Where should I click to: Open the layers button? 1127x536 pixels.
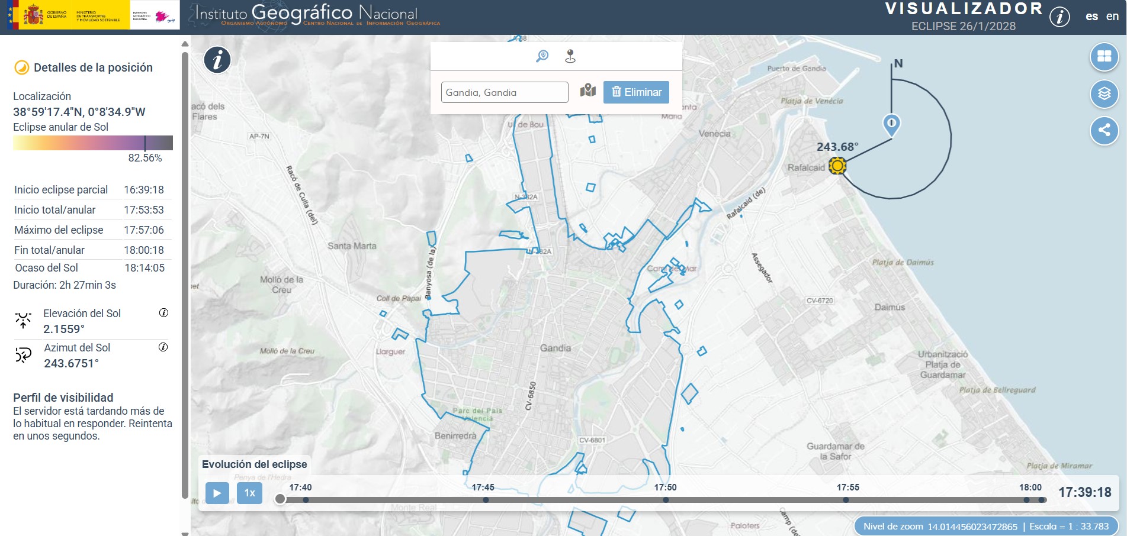1104,93
